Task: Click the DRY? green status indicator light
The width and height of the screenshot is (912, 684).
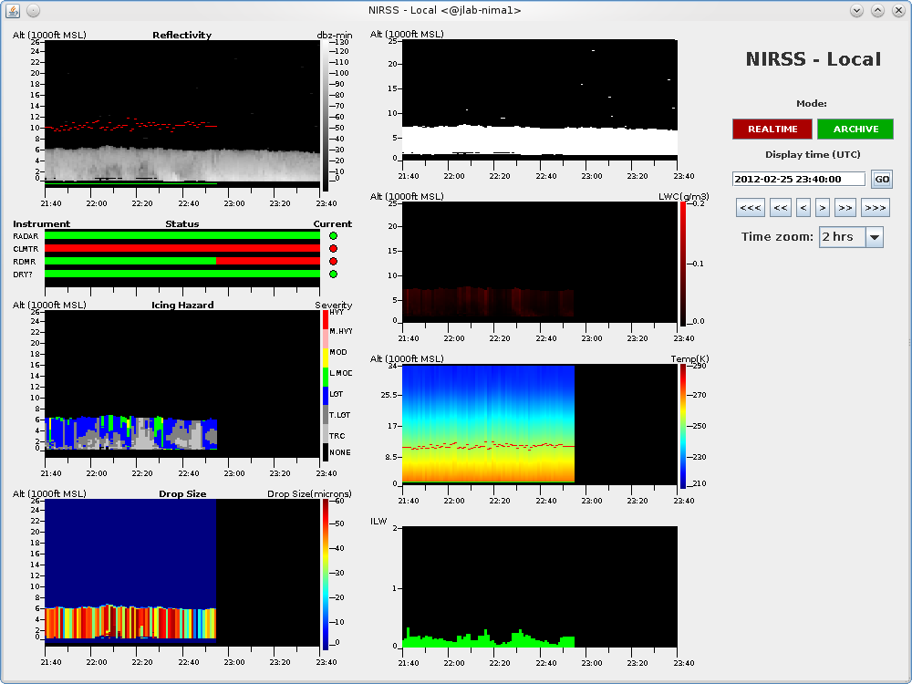Action: pos(333,274)
